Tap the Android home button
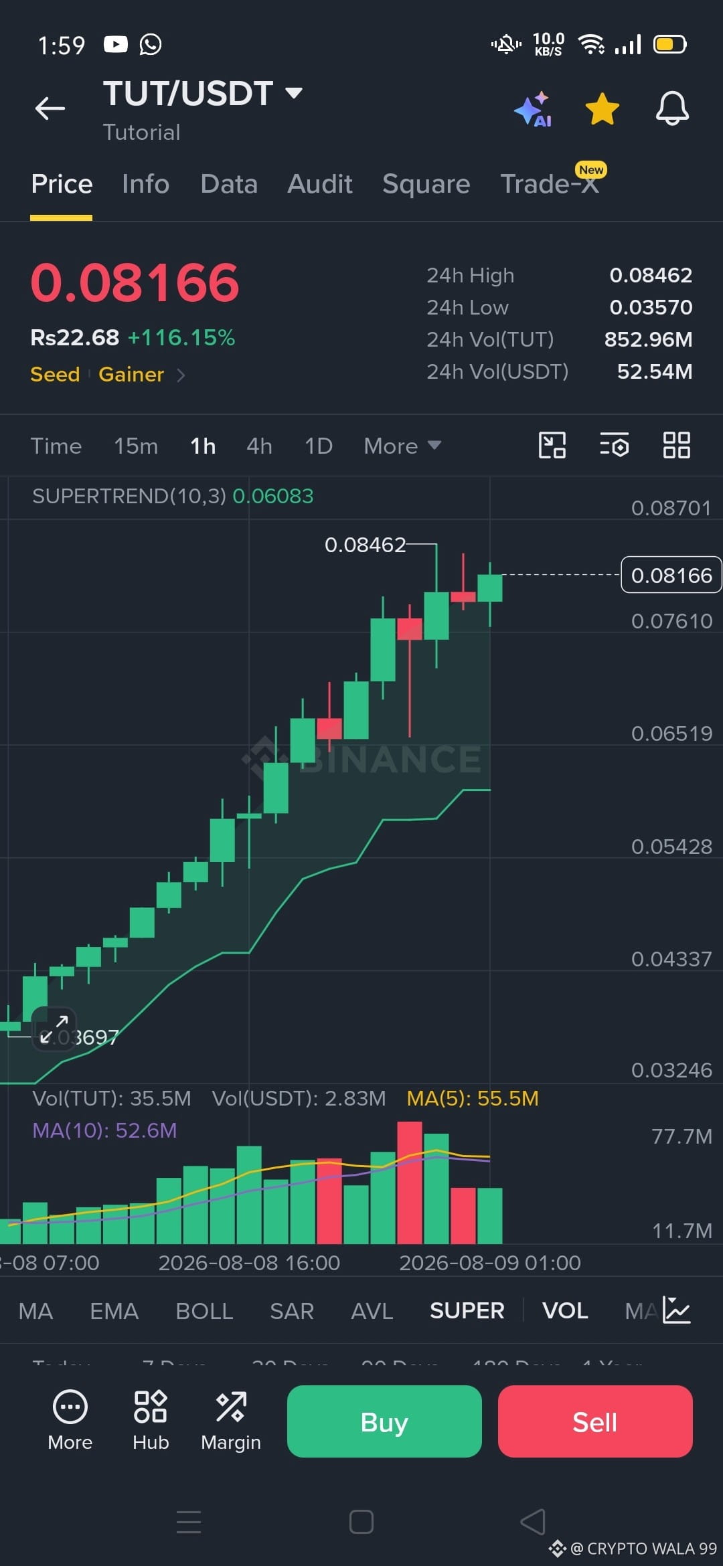 pyautogui.click(x=361, y=1521)
